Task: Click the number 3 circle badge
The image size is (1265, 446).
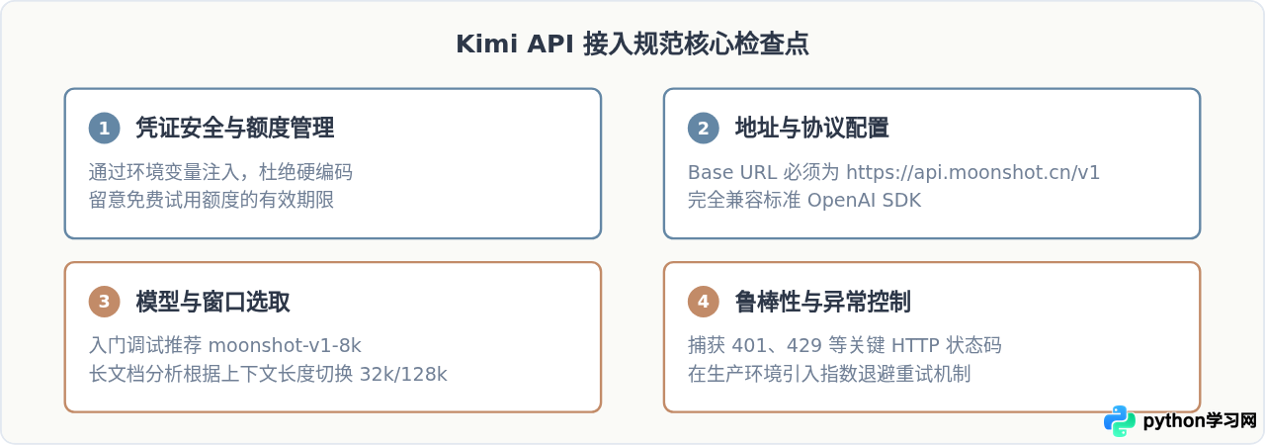Action: point(104,302)
